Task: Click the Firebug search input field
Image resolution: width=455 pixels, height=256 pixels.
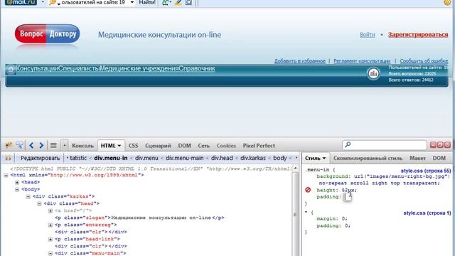Action: 384,144
